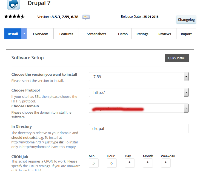Click the Release Date 25-04-2018 text
This screenshot has height=171, width=200.
140,17
